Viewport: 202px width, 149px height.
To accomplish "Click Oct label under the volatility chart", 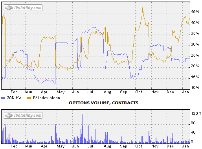I will point(139,92).
